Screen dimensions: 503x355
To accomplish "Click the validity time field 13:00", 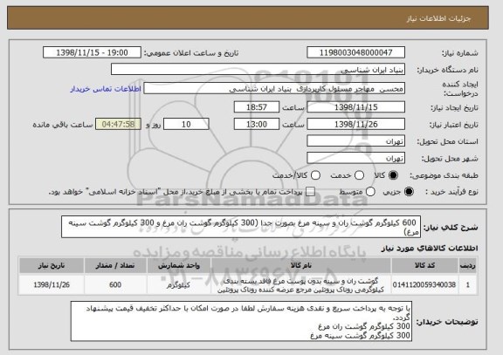I will (x=257, y=124).
